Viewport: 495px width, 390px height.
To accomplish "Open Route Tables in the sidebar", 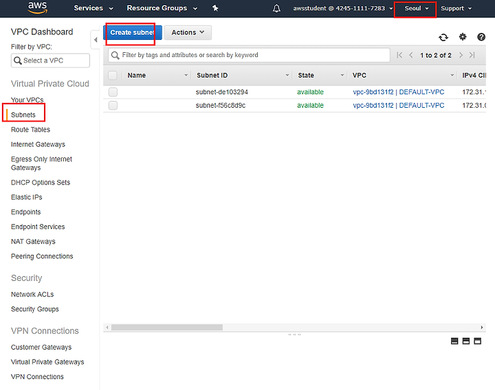I will [30, 130].
